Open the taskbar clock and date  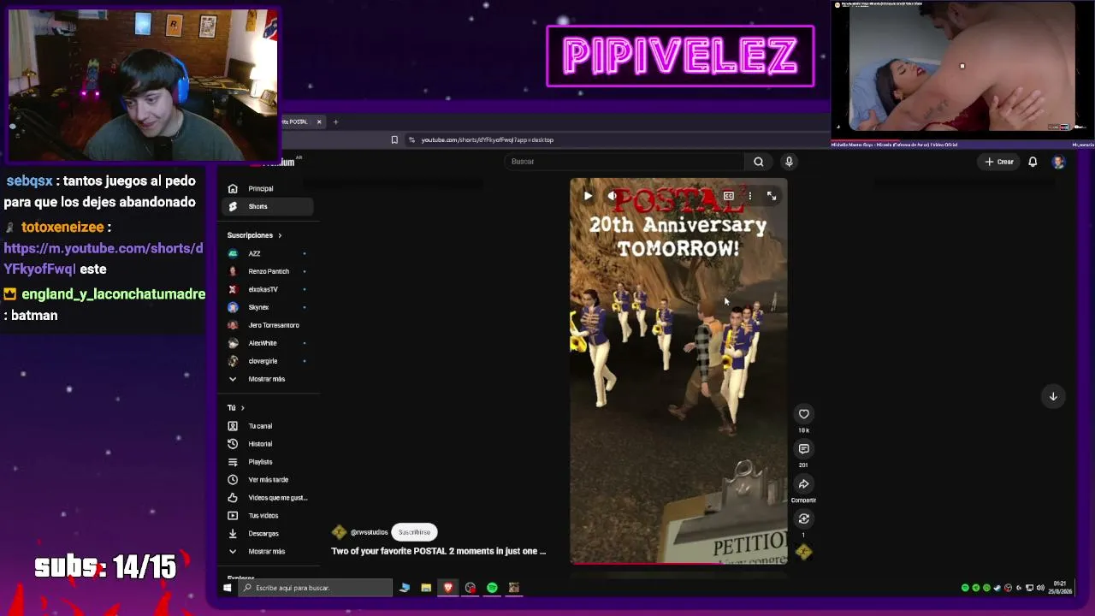tap(1061, 588)
